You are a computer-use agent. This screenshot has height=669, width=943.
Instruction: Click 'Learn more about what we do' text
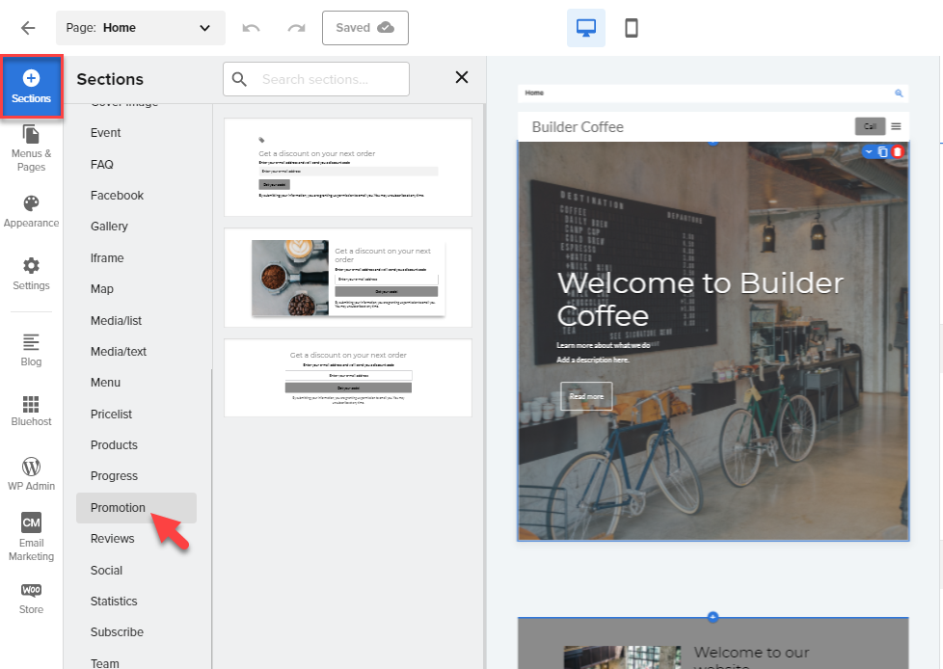[604, 345]
